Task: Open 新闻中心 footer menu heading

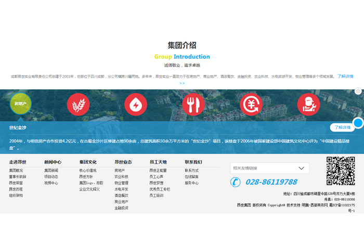Action: 53,162
